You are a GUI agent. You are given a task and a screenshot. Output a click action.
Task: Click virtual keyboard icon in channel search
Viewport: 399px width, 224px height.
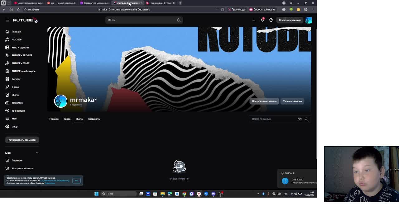coord(300,119)
